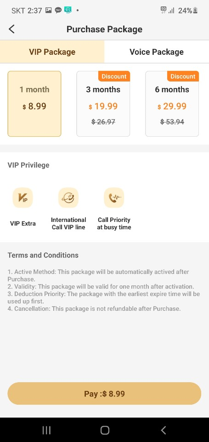Screen dimensions: 209x442
Task: Select the 3 months $19.99 plan
Action: [103, 104]
